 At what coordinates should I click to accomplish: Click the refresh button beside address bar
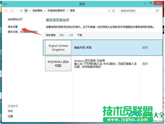[114, 11]
